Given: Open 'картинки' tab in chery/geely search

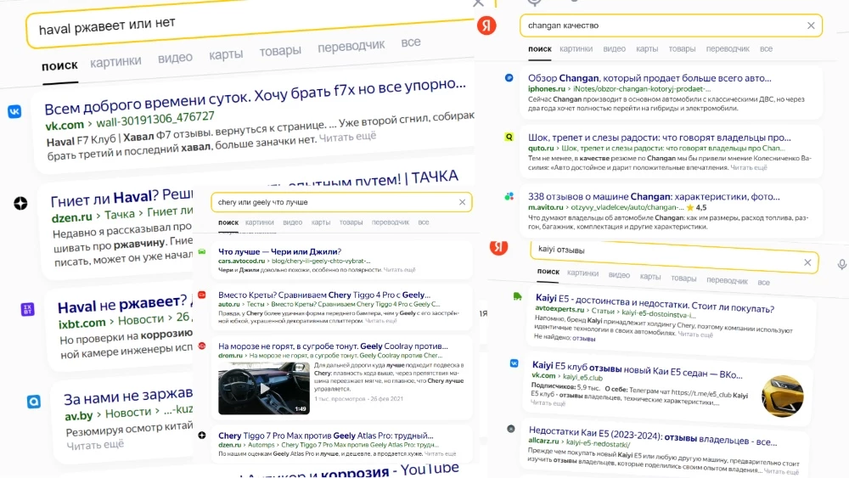Looking at the screenshot, I should 259,222.
